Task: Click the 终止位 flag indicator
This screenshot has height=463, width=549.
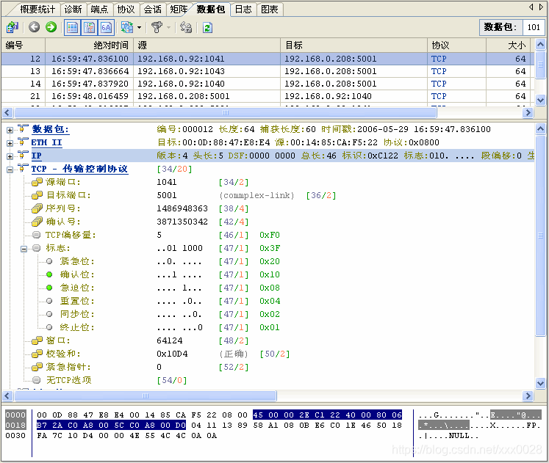Action: [49, 327]
